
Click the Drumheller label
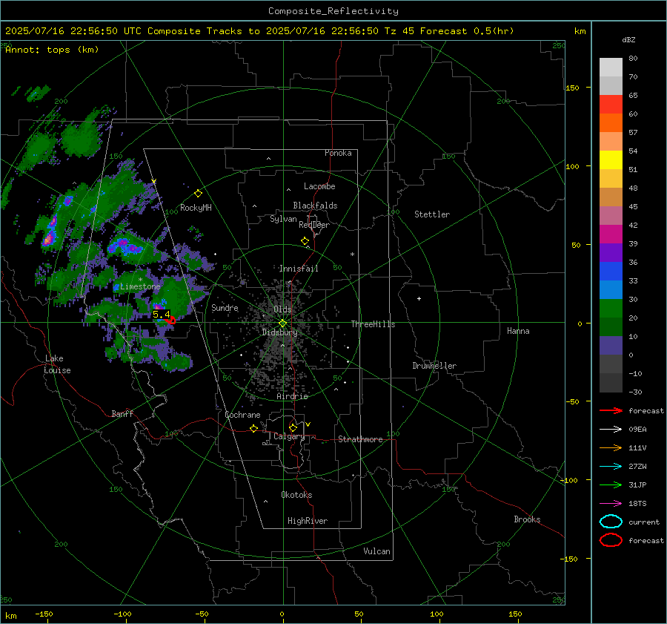tap(434, 366)
